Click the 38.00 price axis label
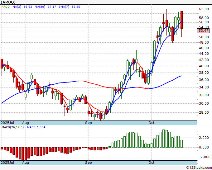The width and height of the screenshot is (212, 170). (x=204, y=73)
